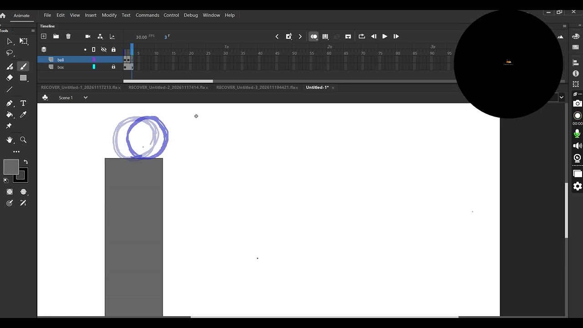Select the Free Transform tool
The image size is (583, 328).
(24, 41)
